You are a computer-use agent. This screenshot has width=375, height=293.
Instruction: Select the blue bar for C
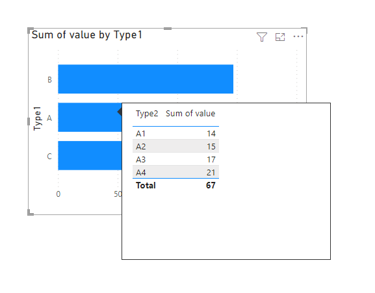(90, 155)
